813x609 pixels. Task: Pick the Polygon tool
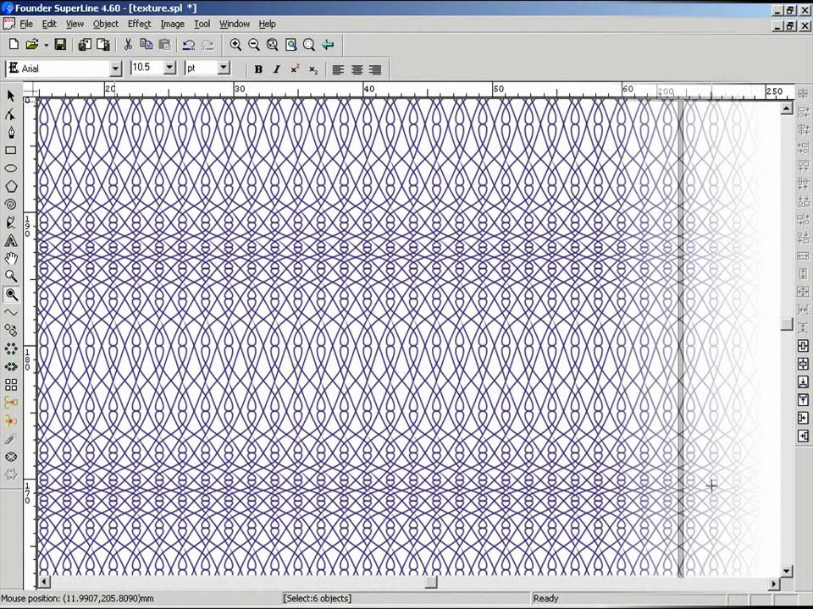coord(11,186)
